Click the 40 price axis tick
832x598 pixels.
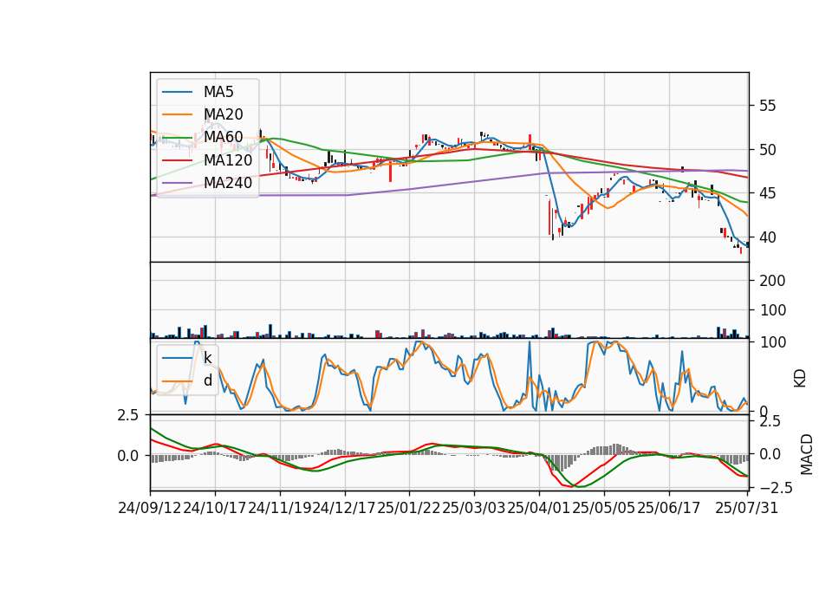click(767, 237)
